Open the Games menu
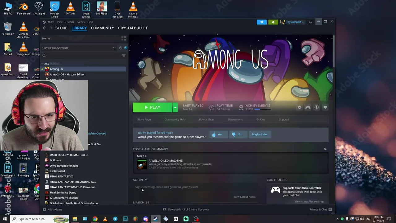 [x=80, y=22]
